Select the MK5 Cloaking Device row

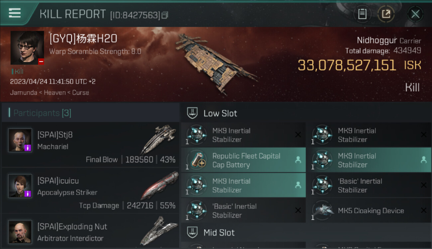tap(371, 210)
